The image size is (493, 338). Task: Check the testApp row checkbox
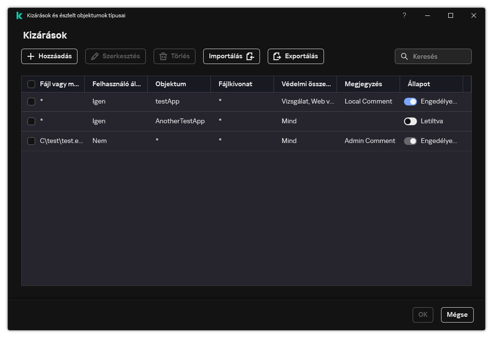(x=31, y=102)
